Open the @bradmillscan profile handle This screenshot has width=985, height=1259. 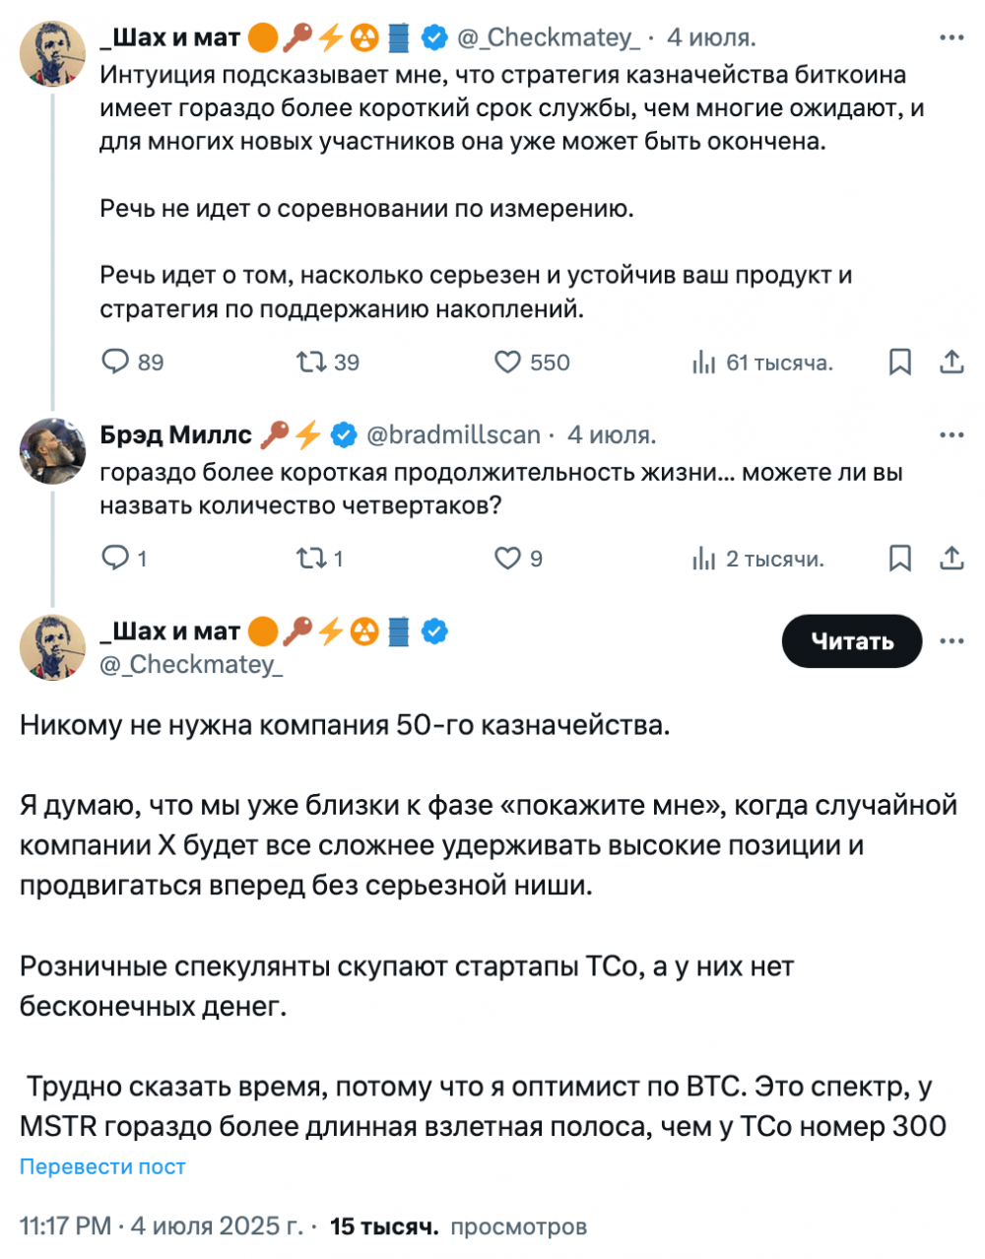coord(453,434)
